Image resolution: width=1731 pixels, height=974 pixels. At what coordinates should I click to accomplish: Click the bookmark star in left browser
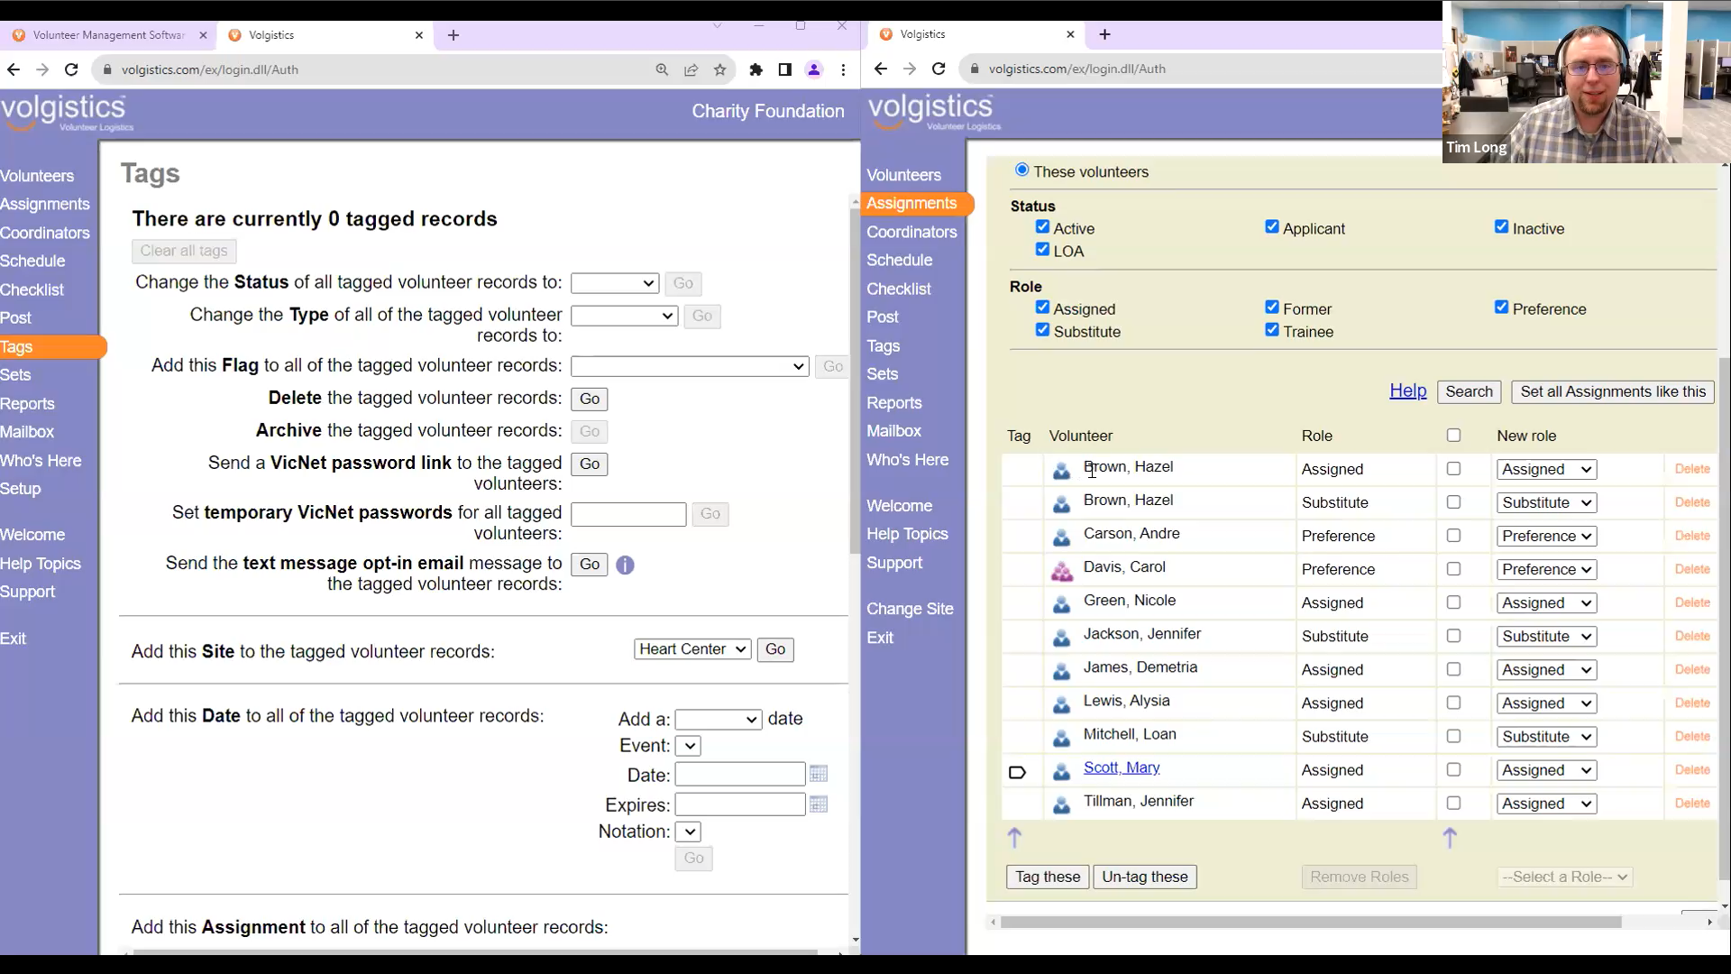pos(719,69)
